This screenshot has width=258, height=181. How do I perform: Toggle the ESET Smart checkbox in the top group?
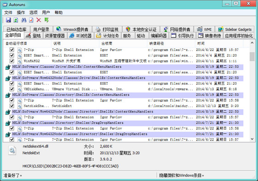click(x=12, y=55)
